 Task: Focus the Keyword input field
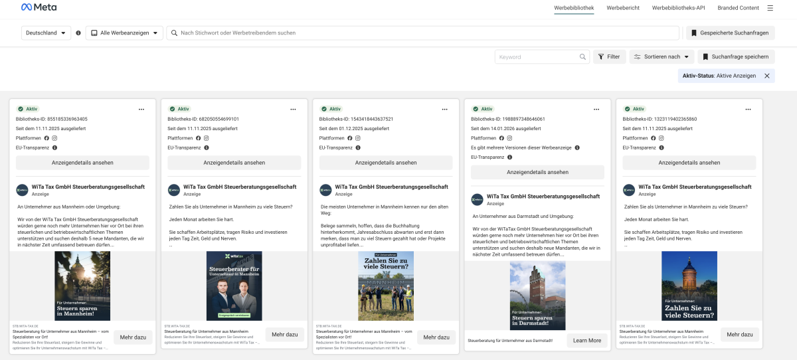[x=543, y=57]
